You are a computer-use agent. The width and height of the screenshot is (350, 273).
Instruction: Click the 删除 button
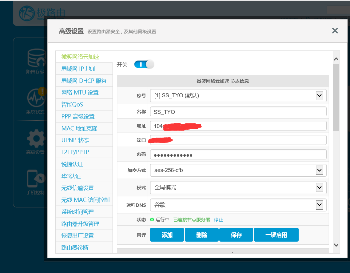click(x=201, y=235)
